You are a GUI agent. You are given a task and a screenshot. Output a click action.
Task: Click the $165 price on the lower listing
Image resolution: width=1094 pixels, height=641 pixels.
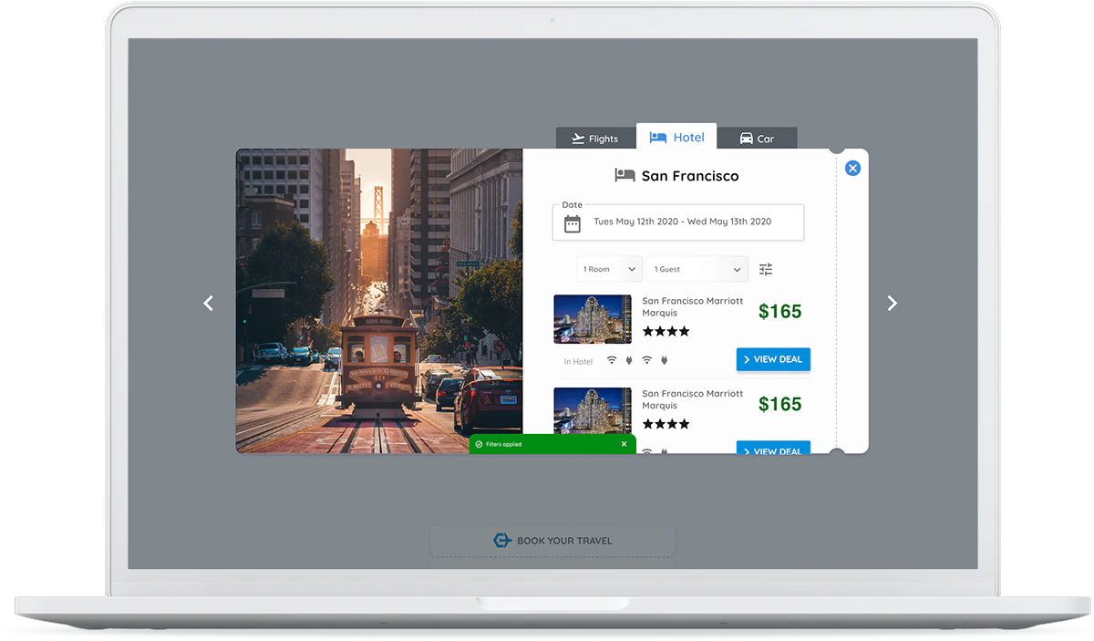[x=780, y=404]
